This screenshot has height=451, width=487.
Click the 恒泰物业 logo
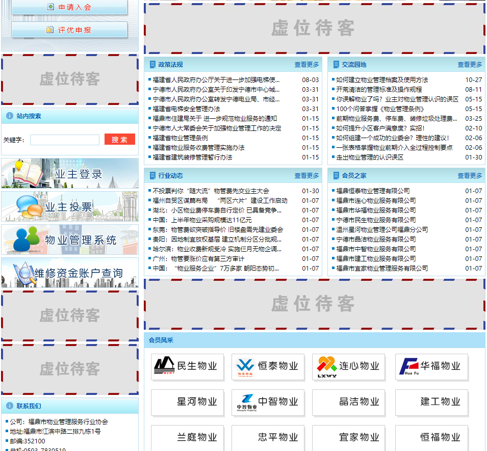pos(268,366)
